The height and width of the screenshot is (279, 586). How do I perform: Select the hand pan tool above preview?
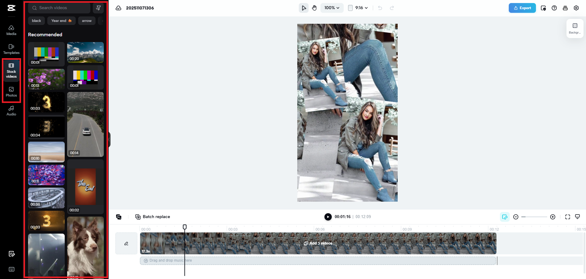point(315,8)
